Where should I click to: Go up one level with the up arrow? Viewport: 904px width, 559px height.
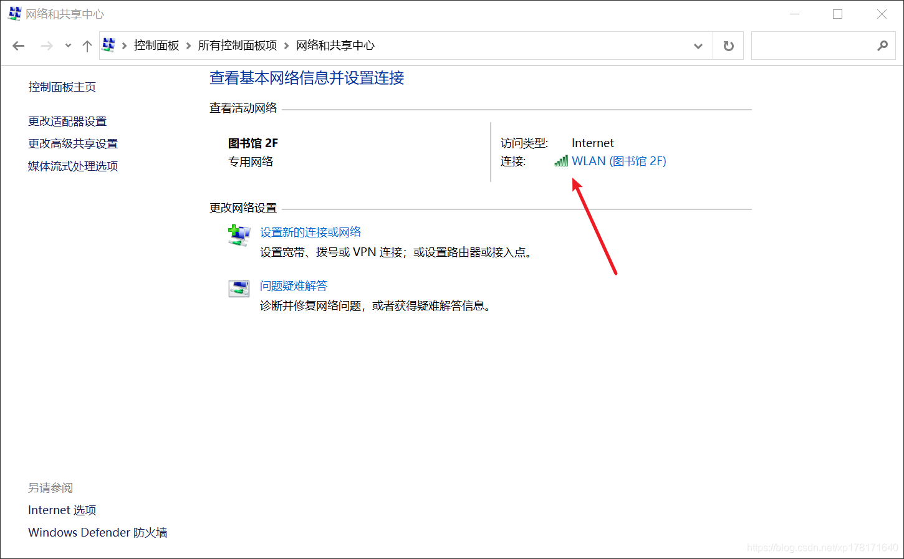pos(87,45)
